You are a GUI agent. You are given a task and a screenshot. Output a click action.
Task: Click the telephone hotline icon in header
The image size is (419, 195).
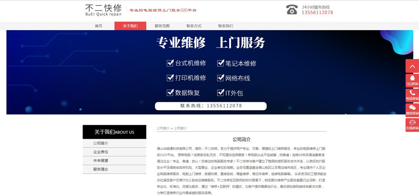(292, 10)
